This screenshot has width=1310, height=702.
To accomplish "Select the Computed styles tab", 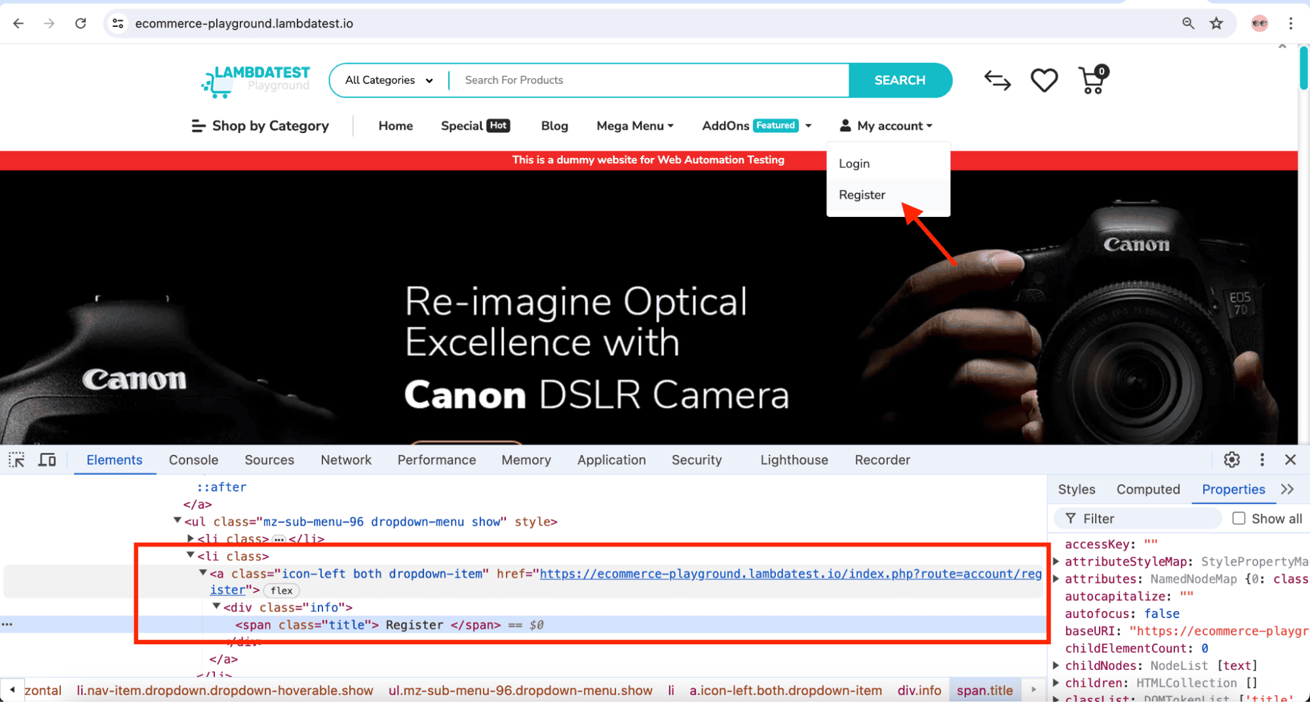I will tap(1147, 490).
